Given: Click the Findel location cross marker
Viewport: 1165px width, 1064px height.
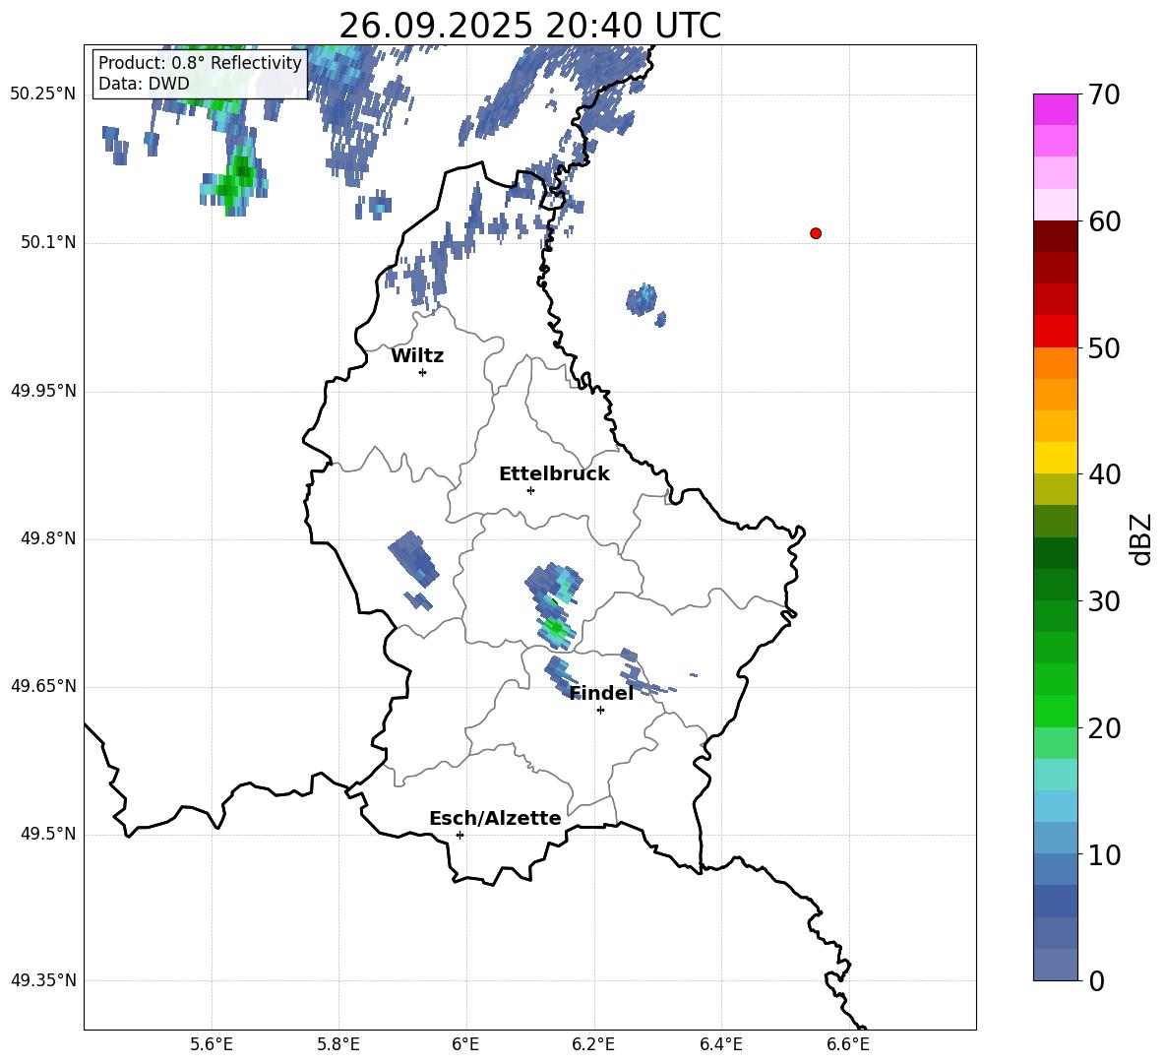Looking at the screenshot, I should click(x=600, y=711).
